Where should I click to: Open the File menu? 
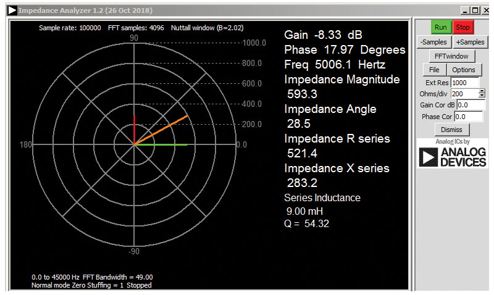coord(434,70)
